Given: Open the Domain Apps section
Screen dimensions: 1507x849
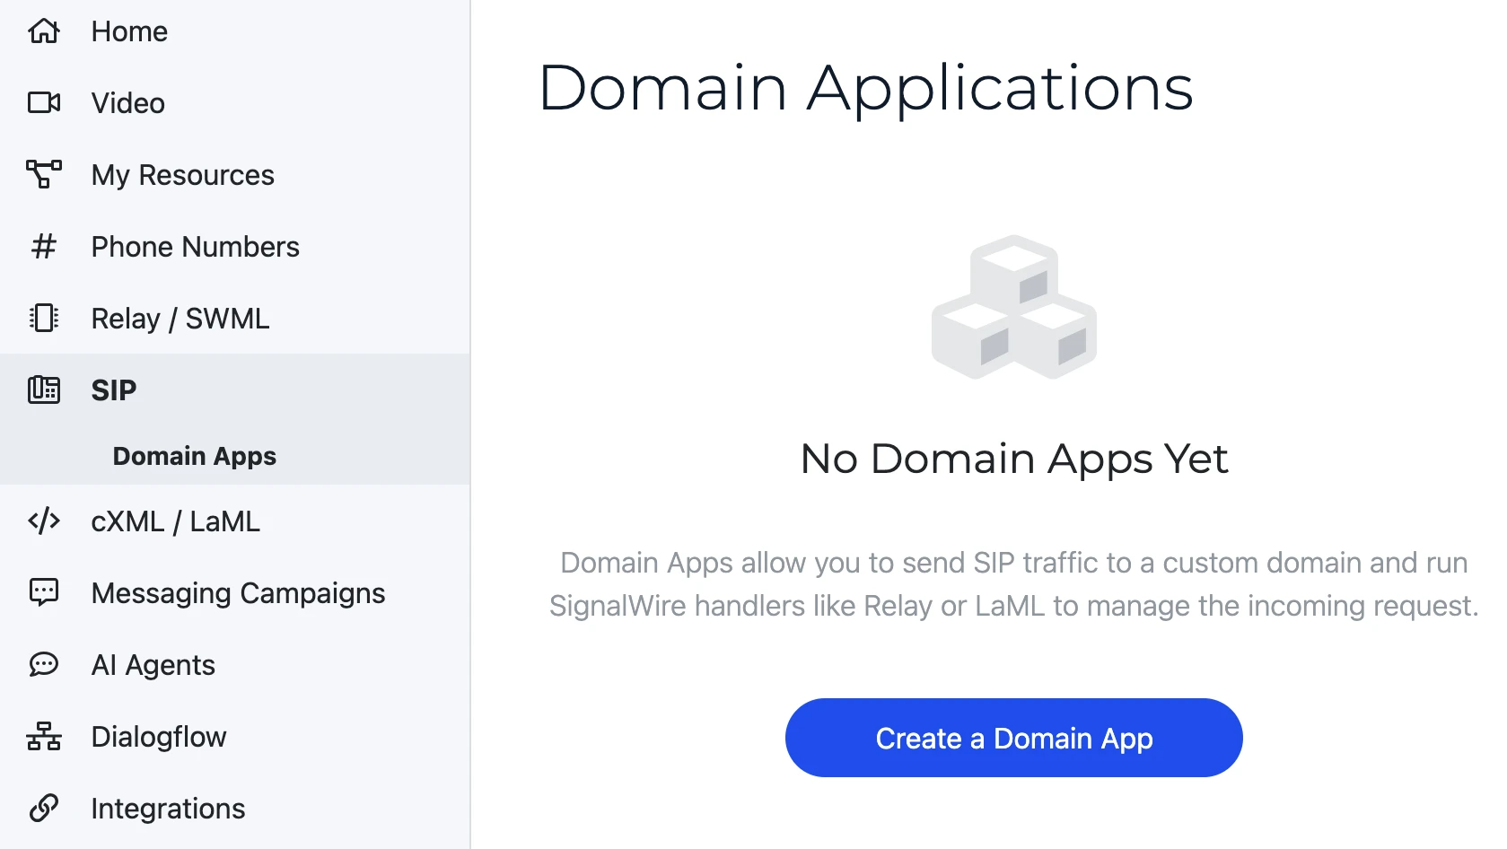Looking at the screenshot, I should [194, 455].
